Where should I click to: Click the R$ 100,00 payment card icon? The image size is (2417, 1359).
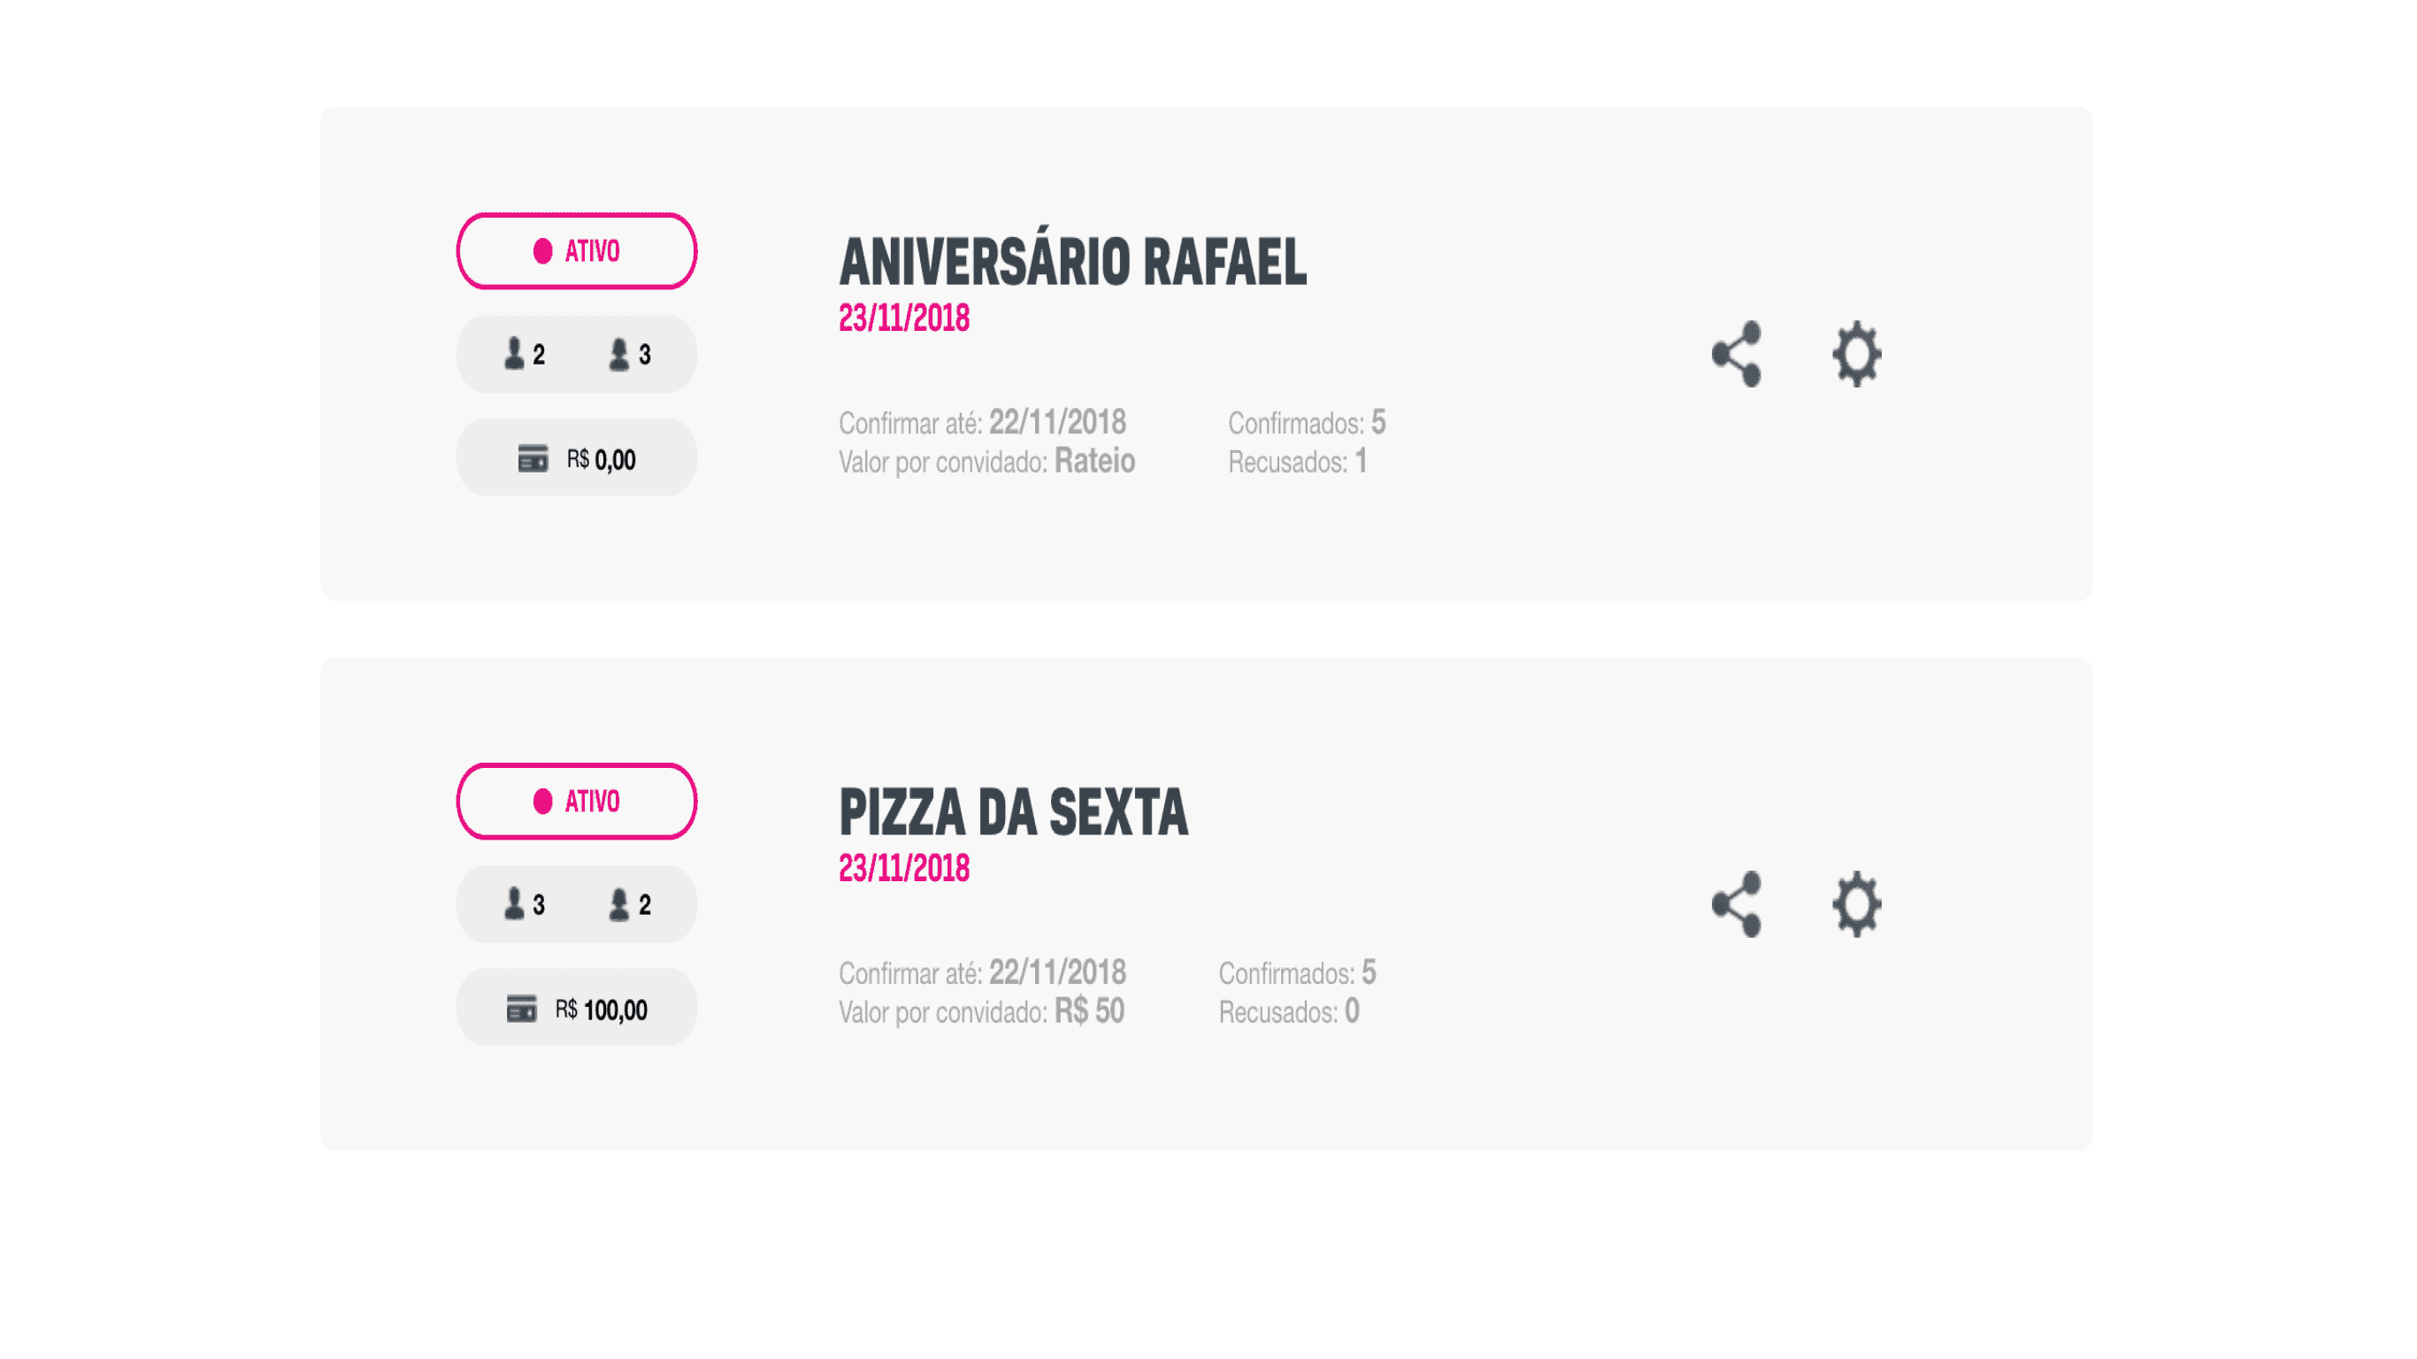click(522, 1008)
